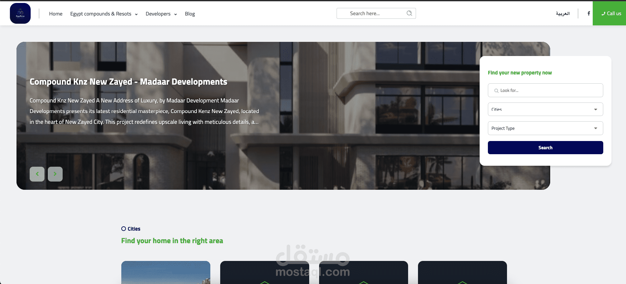Click the dark blue Search button
Viewport: 626px width, 284px height.
[545, 148]
